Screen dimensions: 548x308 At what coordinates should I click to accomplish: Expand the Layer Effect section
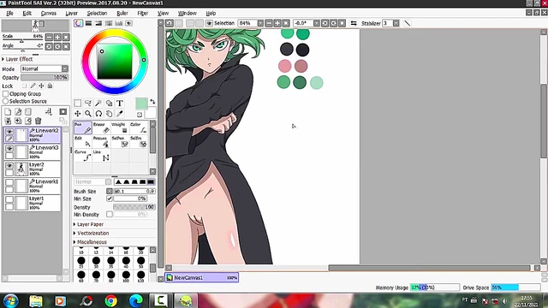(17, 59)
